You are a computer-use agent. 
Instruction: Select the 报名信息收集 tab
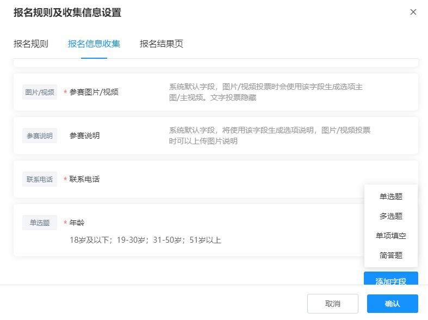click(94, 44)
